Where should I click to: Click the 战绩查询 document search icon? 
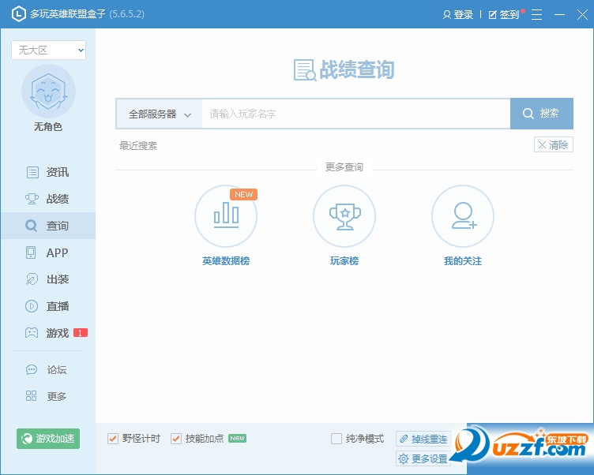click(305, 70)
